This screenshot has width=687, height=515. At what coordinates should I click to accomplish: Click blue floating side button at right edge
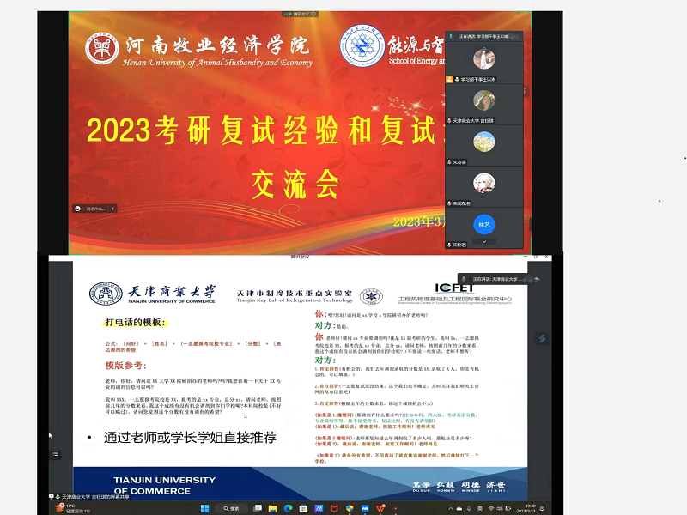(x=542, y=340)
